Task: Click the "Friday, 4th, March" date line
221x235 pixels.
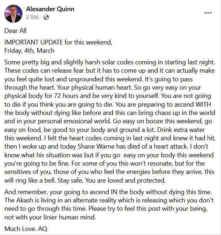Action: (30, 50)
